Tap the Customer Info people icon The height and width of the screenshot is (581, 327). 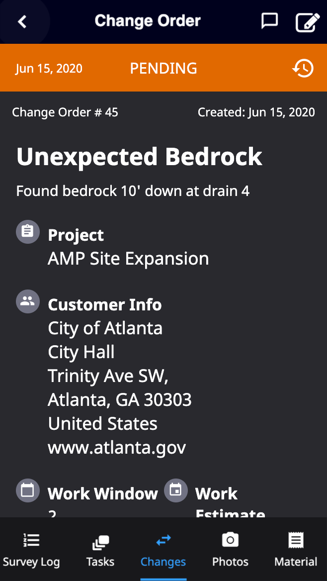[28, 301]
